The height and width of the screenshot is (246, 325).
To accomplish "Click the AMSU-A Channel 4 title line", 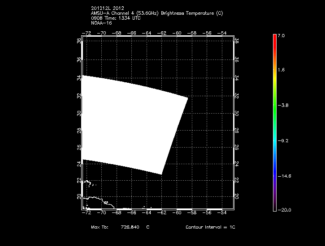I will tap(156, 13).
